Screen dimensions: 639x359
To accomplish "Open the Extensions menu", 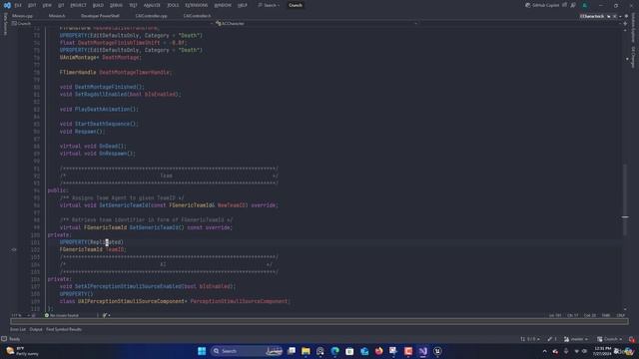I will point(196,5).
